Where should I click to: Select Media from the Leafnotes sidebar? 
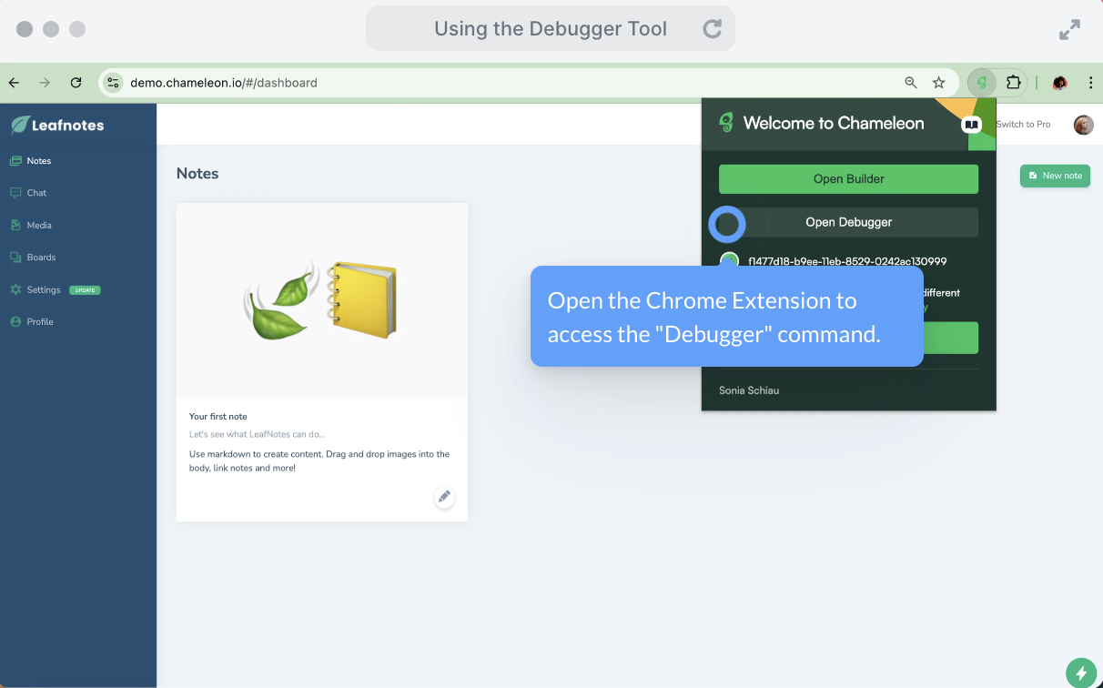(38, 225)
